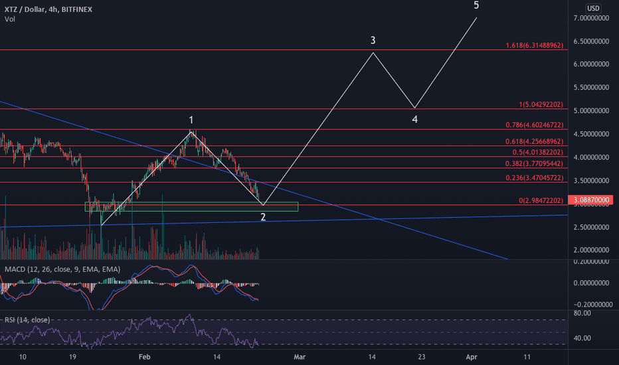The height and width of the screenshot is (365, 619).
Task: Click the 6.00000000 price axis label
Action: coord(591,64)
